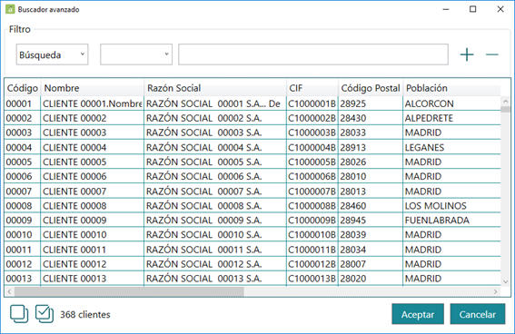Sort by Código column header
This screenshot has height=334, width=515.
point(23,88)
